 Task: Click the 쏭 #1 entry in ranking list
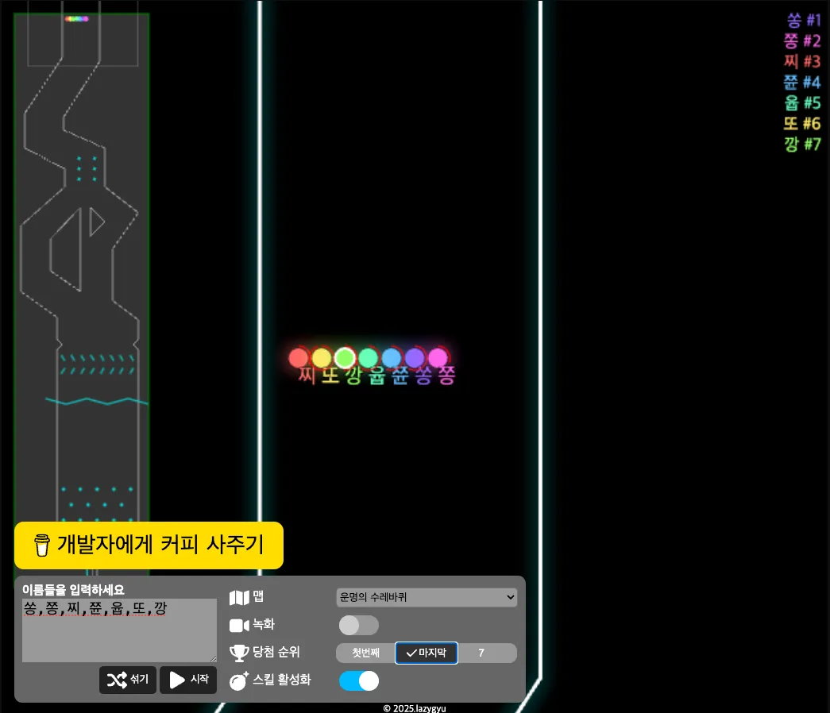[803, 21]
